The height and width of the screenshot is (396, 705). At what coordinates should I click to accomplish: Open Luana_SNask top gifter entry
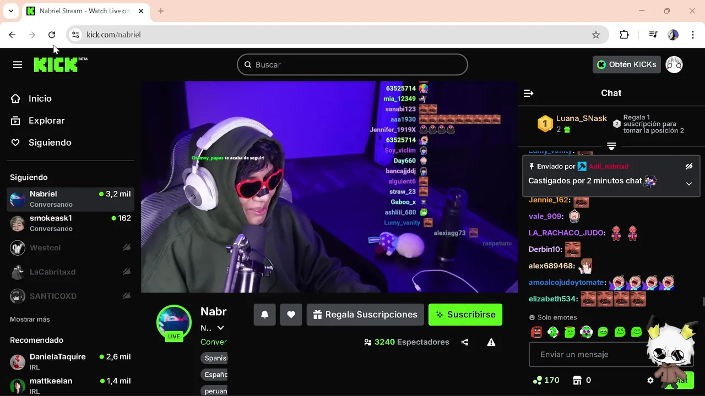(573, 124)
